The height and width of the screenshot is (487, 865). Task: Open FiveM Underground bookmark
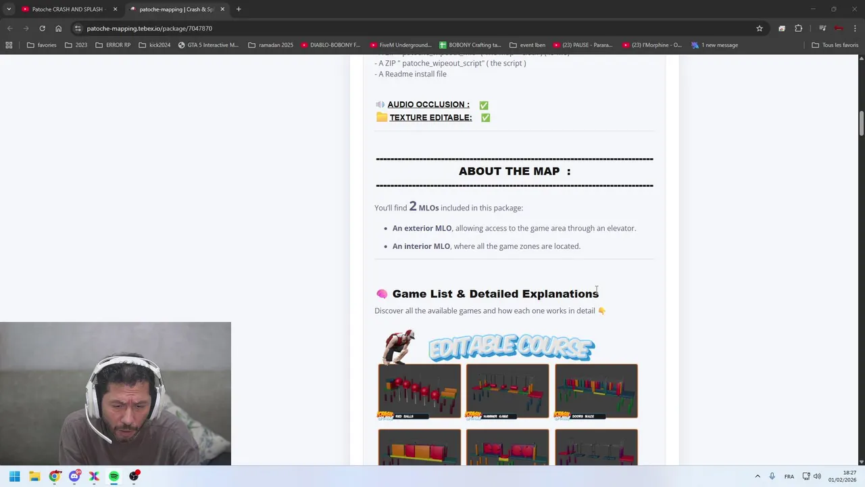pos(400,45)
